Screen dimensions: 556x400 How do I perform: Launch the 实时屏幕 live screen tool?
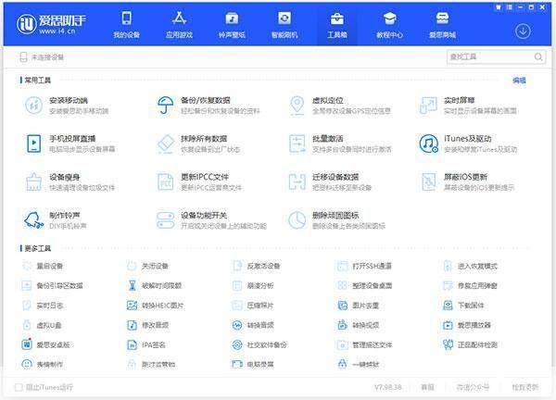(x=428, y=105)
